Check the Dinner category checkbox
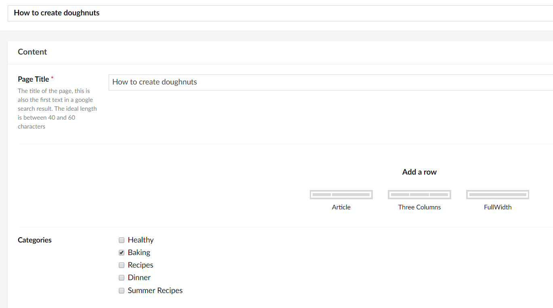This screenshot has width=553, height=308. (x=122, y=278)
